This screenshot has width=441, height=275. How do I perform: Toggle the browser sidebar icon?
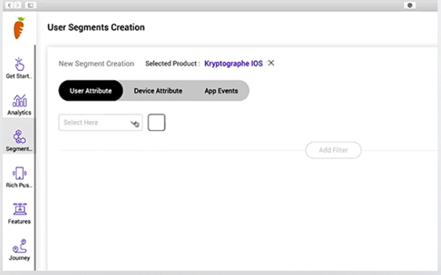30,5
